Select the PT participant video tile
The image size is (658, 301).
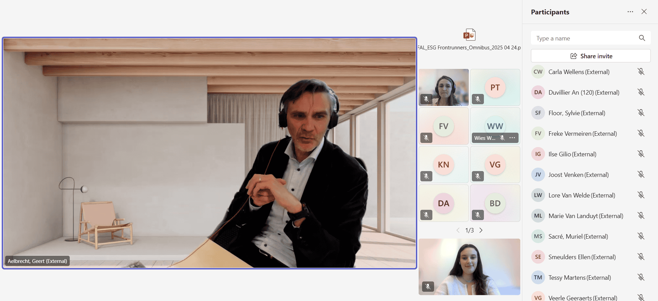495,87
